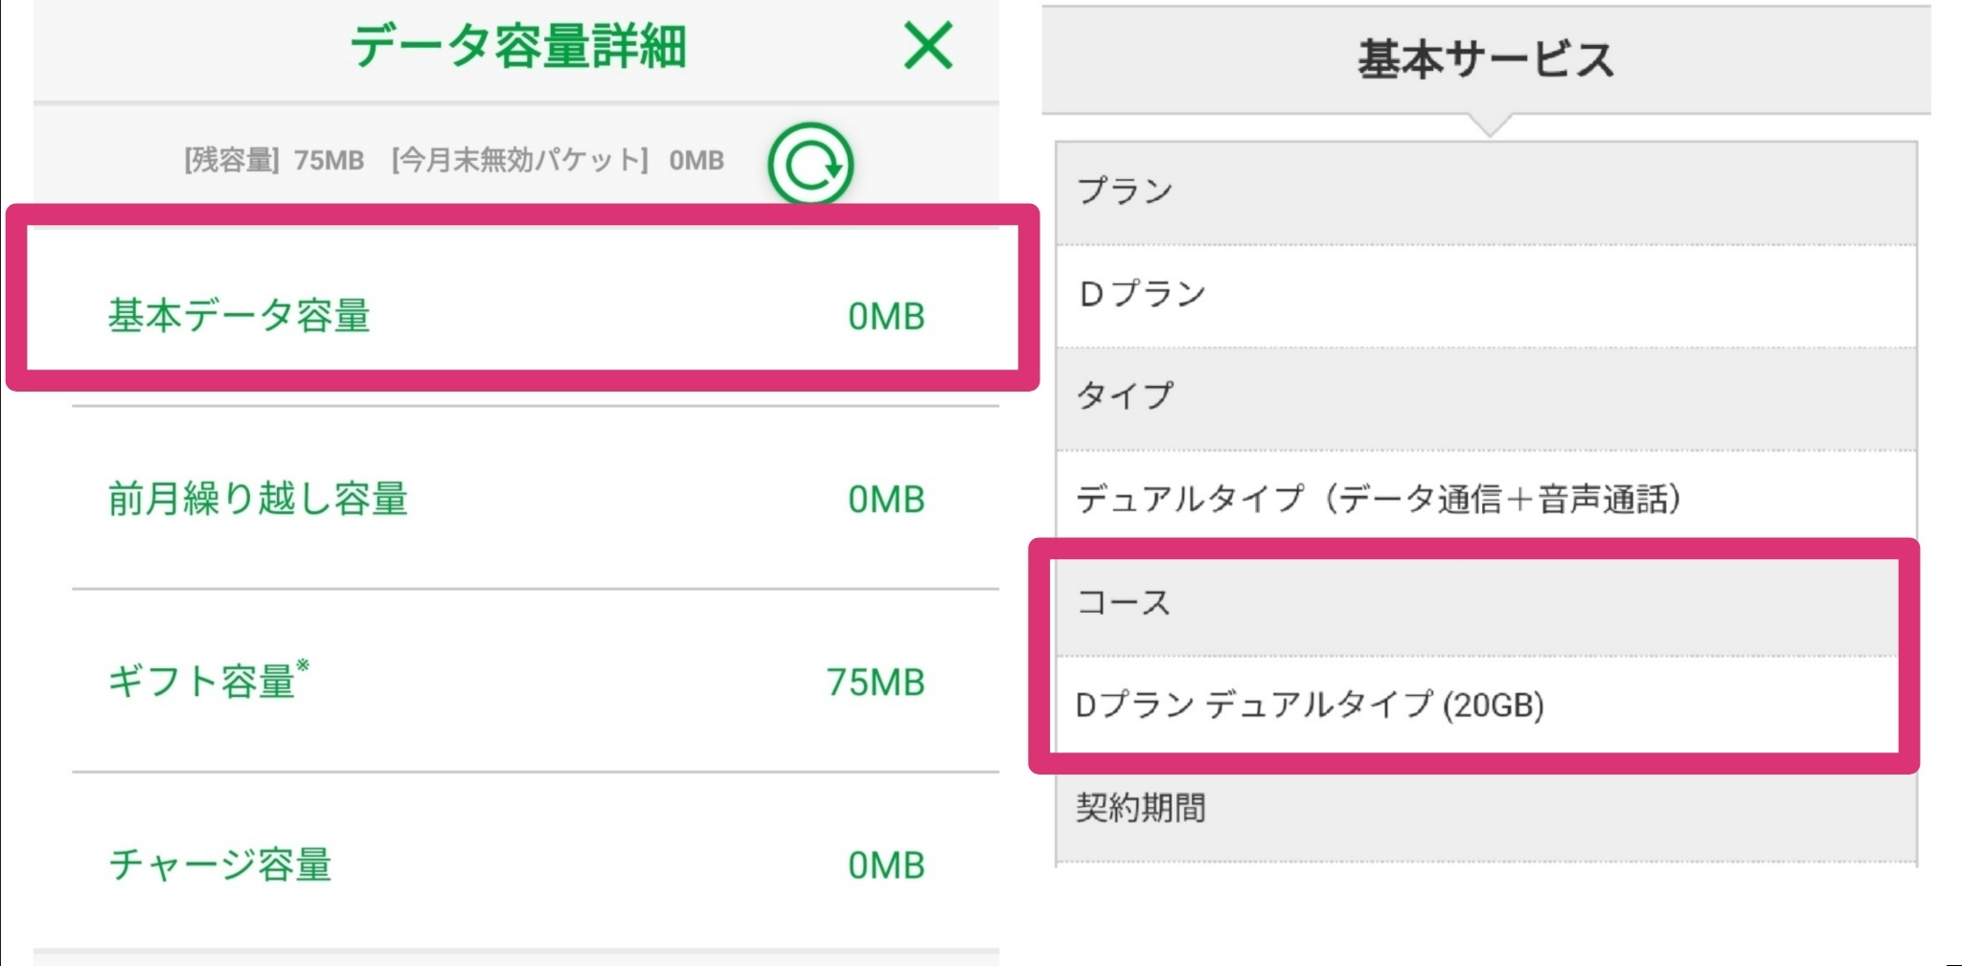Click the タイプ heading row
This screenshot has width=1962, height=966.
(x=1125, y=395)
